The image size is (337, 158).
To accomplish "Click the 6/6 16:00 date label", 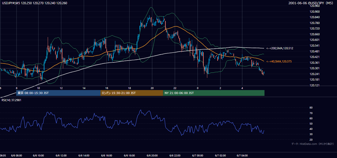I will [107, 156].
